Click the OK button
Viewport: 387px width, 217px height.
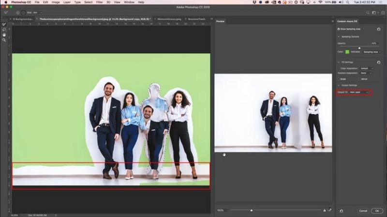(x=377, y=211)
